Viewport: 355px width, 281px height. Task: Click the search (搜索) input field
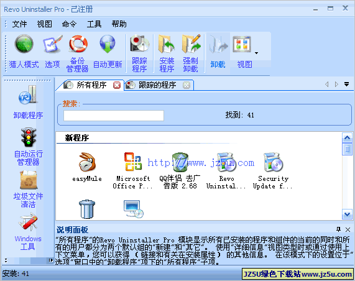point(114,116)
